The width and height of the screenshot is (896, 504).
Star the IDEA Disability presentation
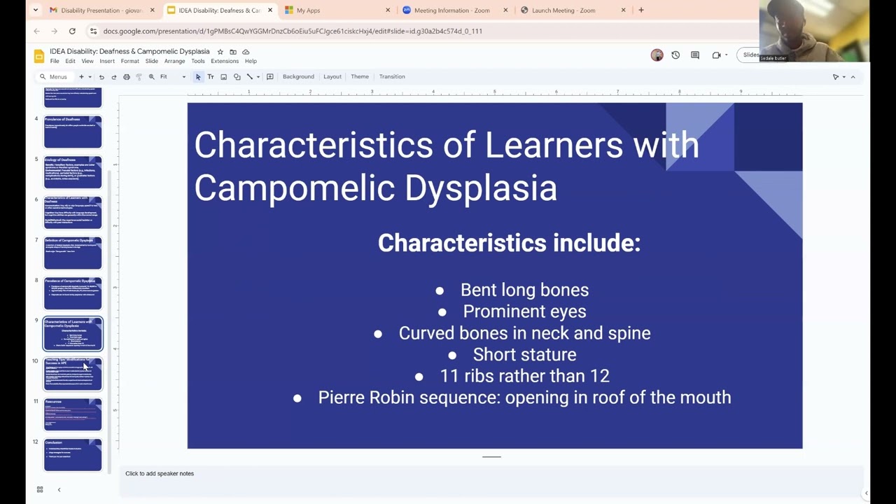(x=220, y=52)
